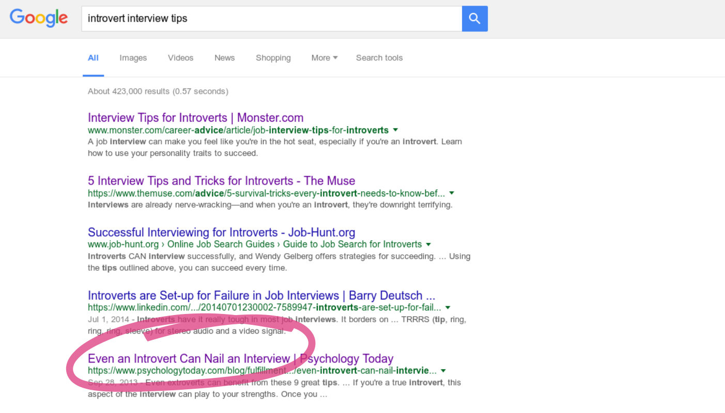Image resolution: width=725 pixels, height=413 pixels.
Task: Click the www.job-hunt.org breadcrumb text
Action: (x=255, y=244)
